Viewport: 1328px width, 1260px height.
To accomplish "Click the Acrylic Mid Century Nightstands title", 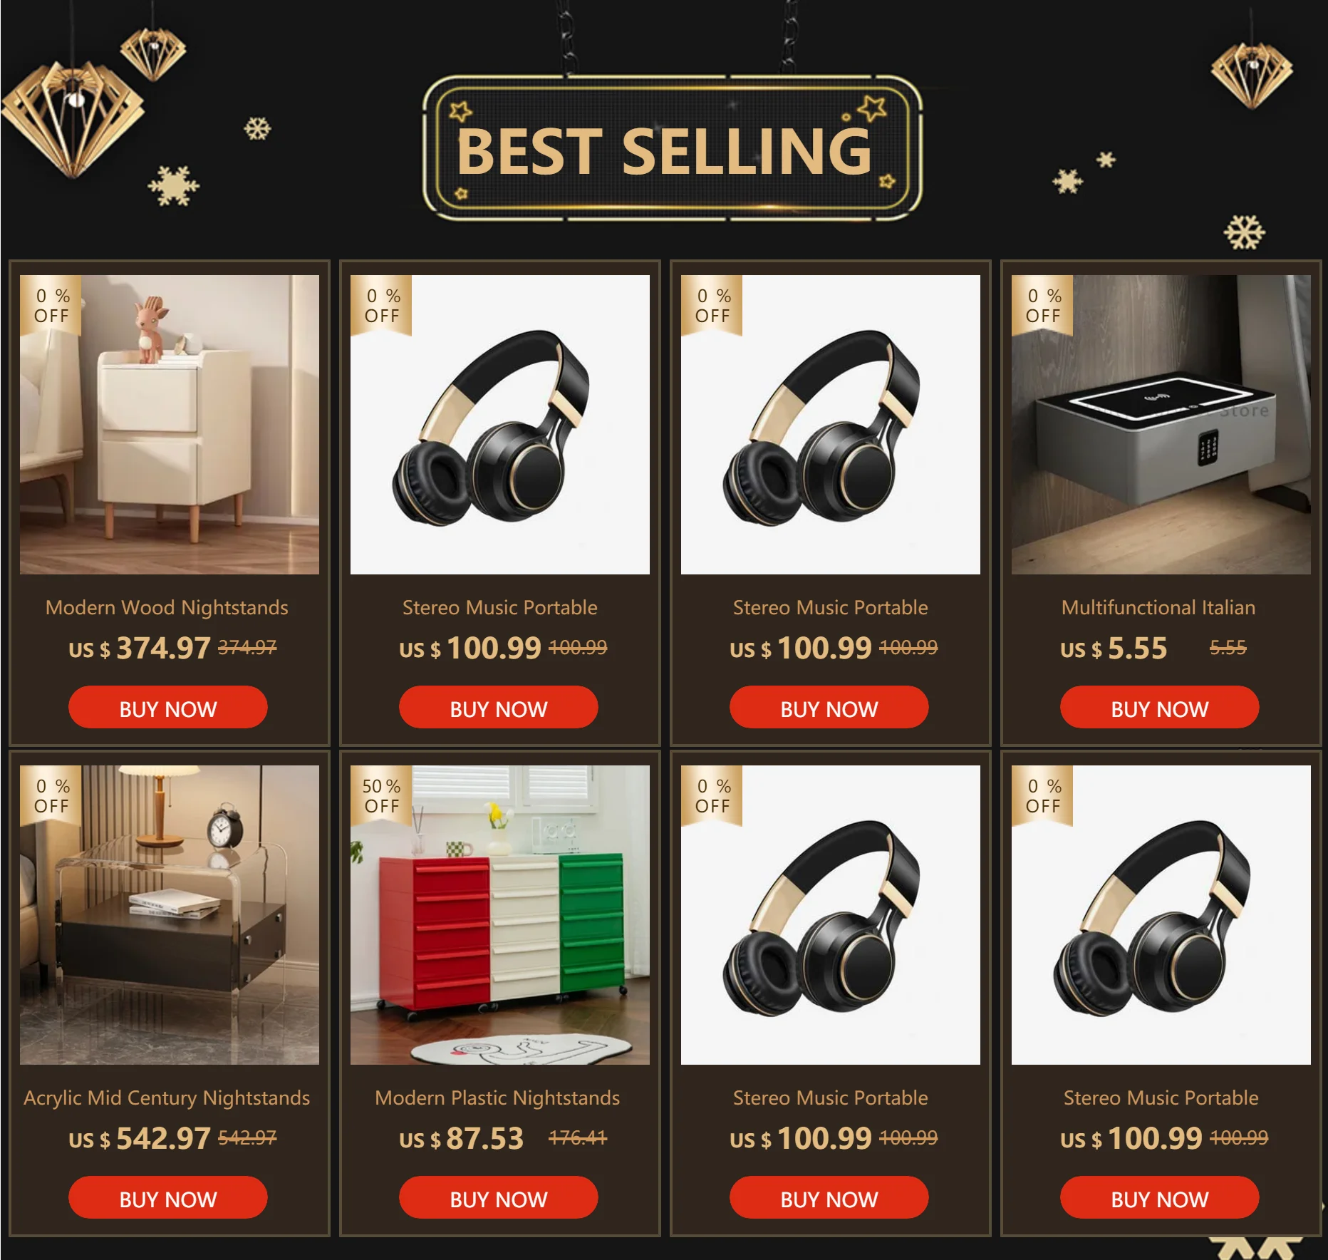I will pos(167,1098).
